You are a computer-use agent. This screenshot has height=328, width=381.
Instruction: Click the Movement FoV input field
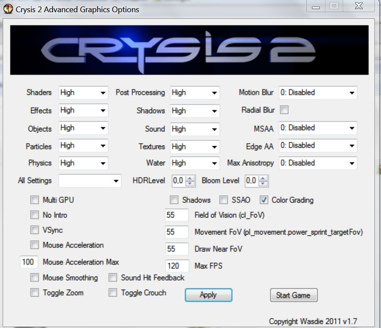(x=177, y=232)
